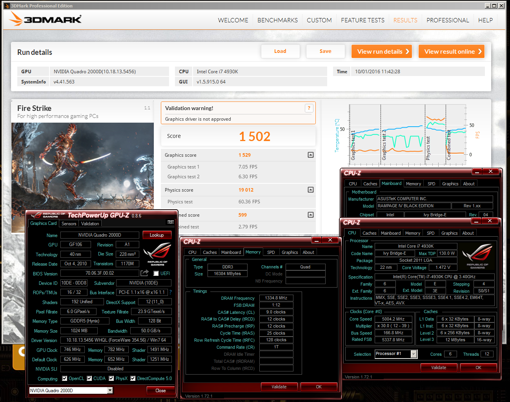
Task: Toggle the CUDA checkbox
Action: pos(89,378)
